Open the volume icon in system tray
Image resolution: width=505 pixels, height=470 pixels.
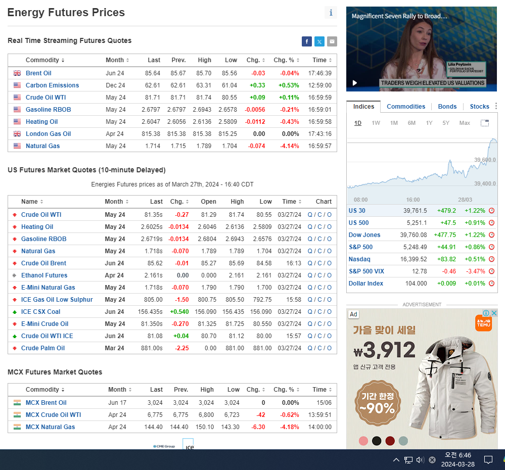click(x=420, y=460)
